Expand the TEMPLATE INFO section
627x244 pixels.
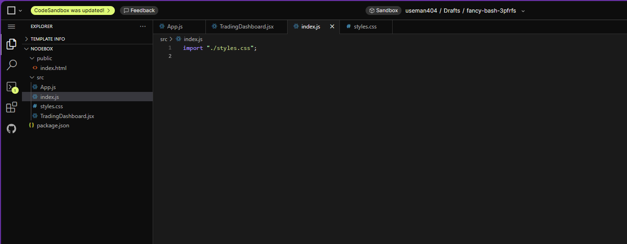(x=87, y=39)
